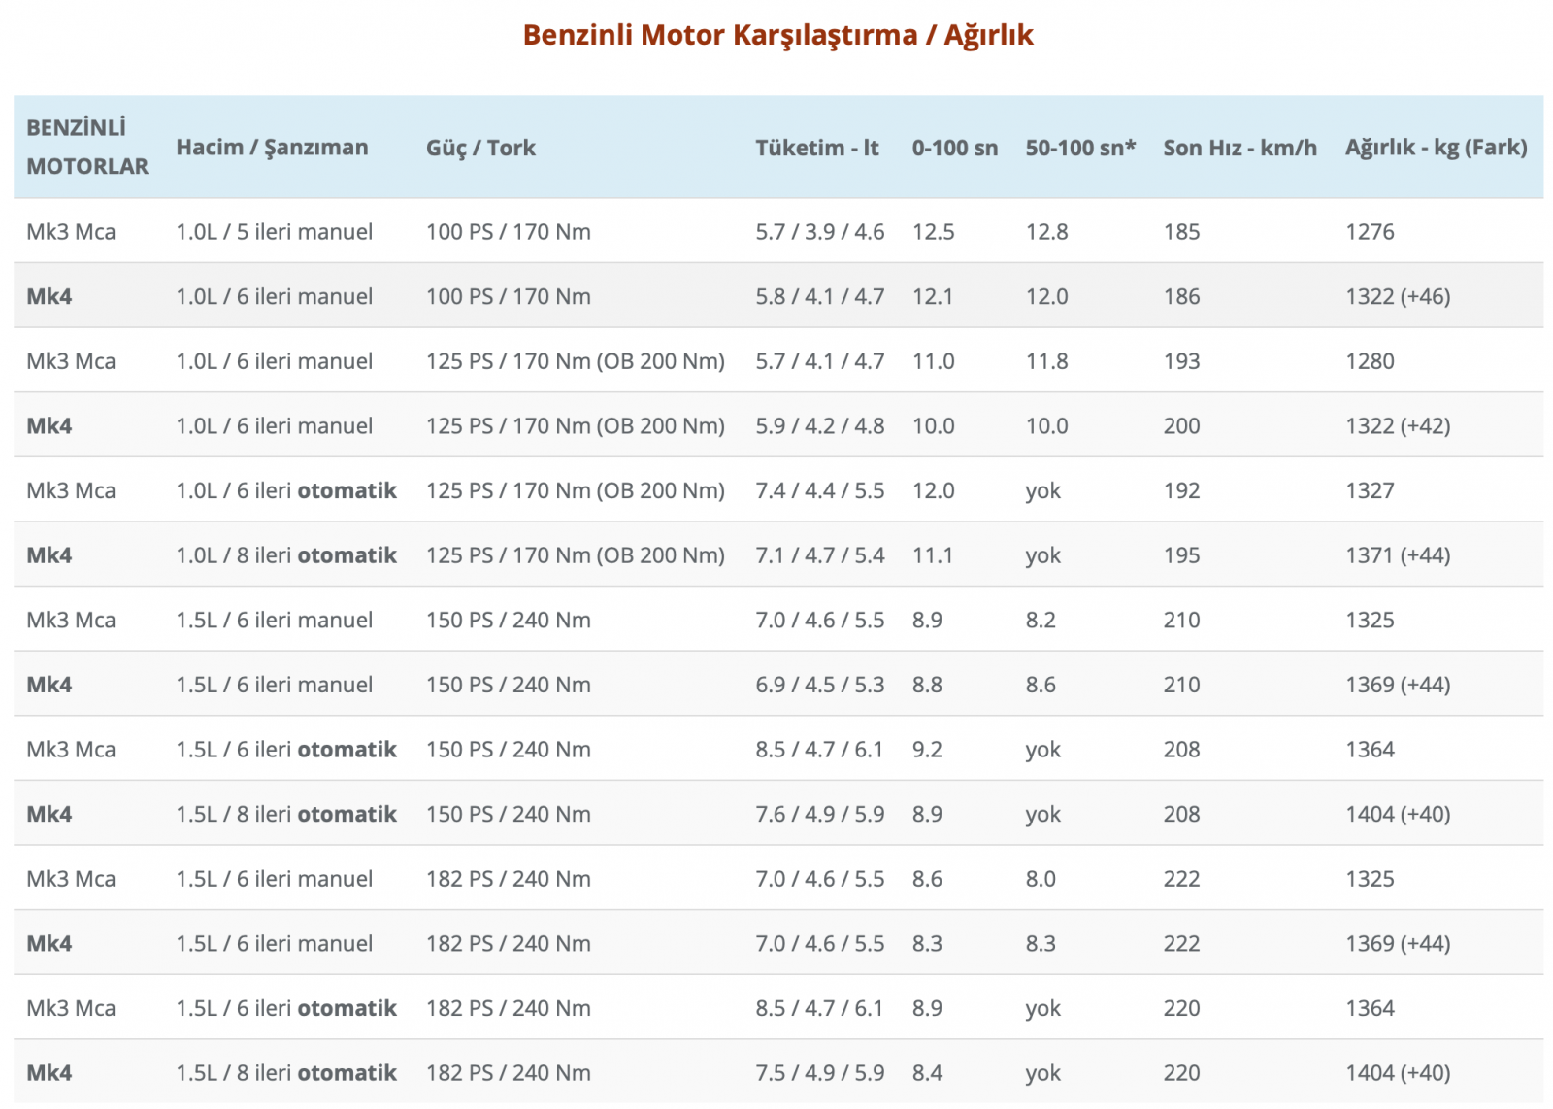
Task: Click the 0-100 value '9.2'
Action: coord(927,750)
